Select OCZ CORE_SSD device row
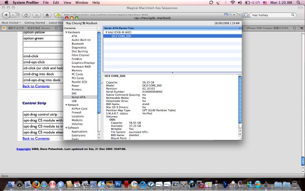This screenshot has height=191, width=305. (173, 36)
